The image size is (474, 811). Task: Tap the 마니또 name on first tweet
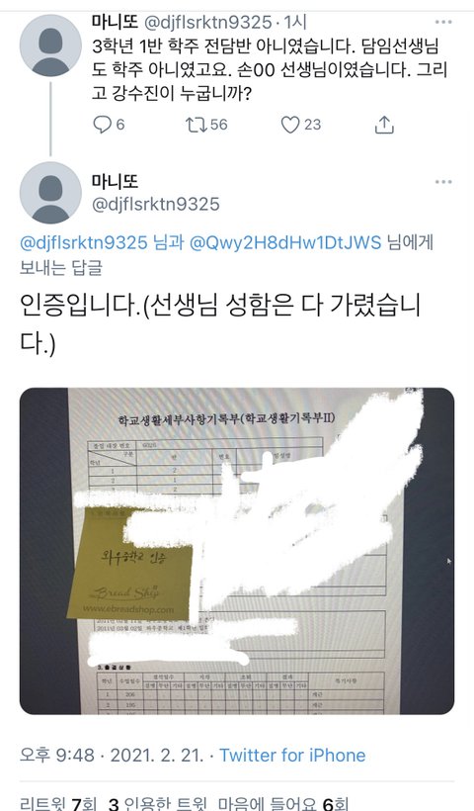point(115,22)
